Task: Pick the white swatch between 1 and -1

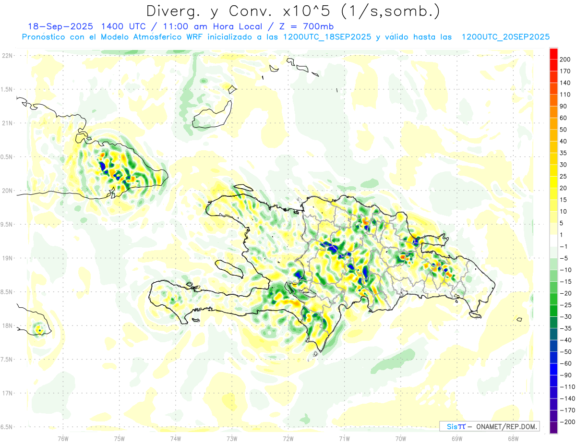Action: 553,241
